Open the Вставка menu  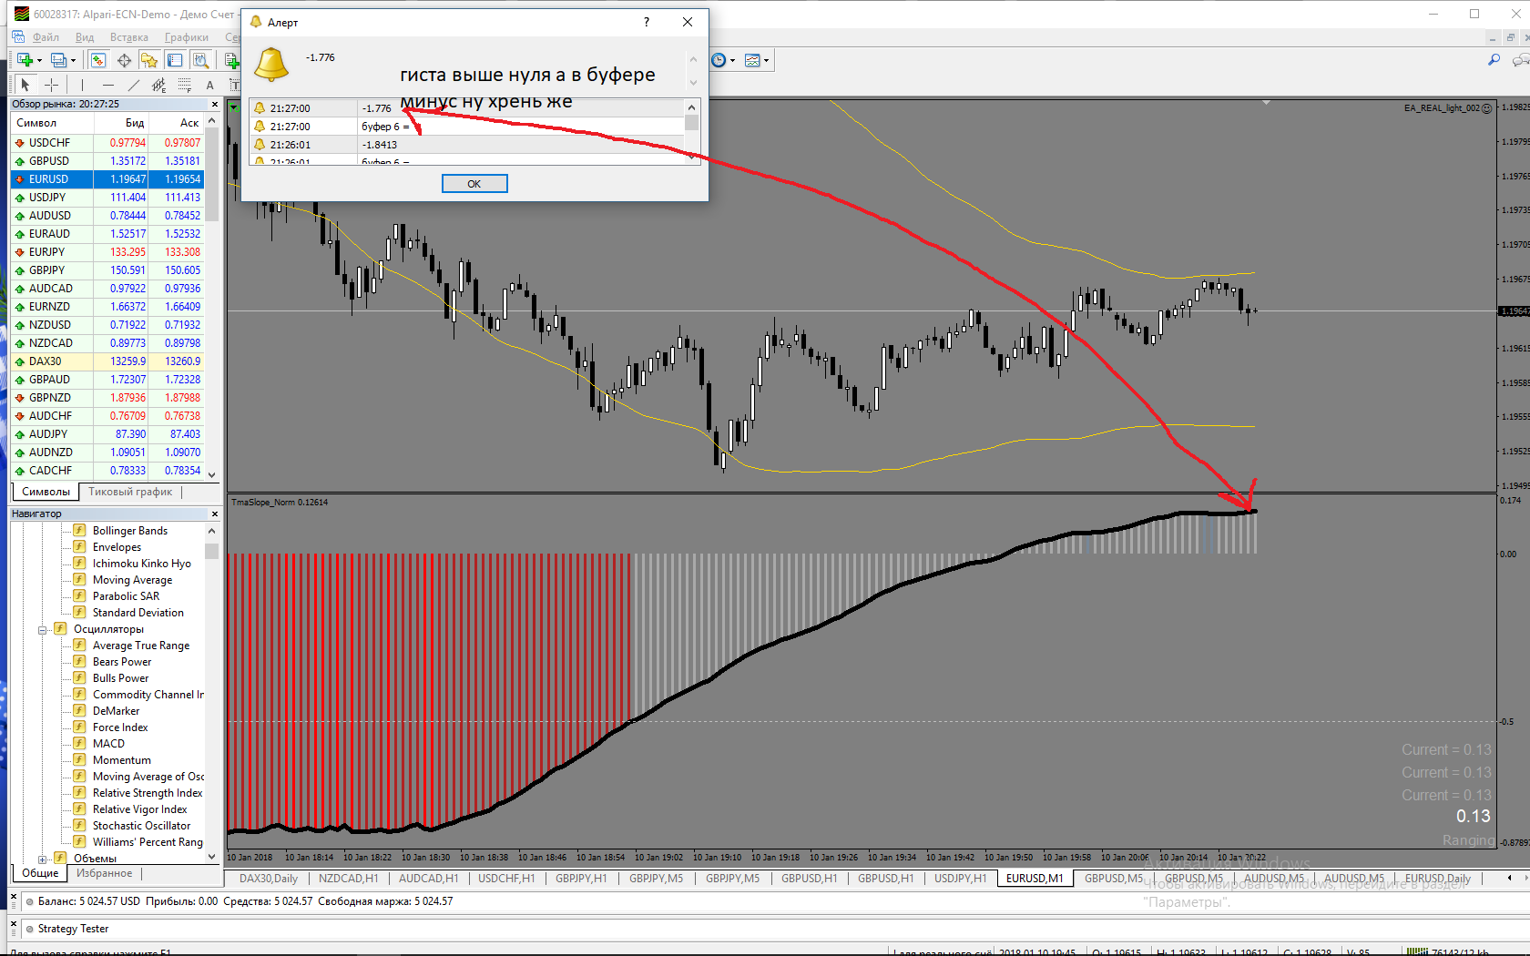128,37
